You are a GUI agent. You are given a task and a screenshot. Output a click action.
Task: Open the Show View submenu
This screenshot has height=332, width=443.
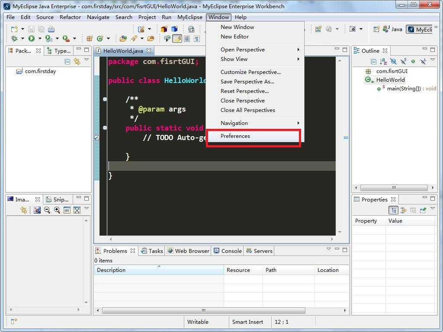(256, 59)
